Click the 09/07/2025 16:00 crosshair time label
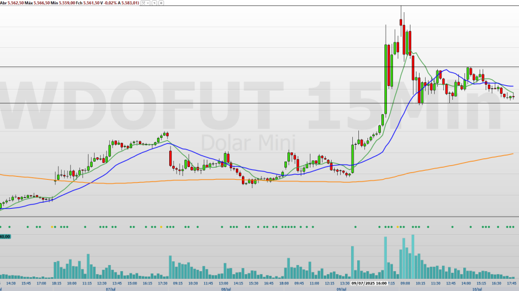 point(369,283)
